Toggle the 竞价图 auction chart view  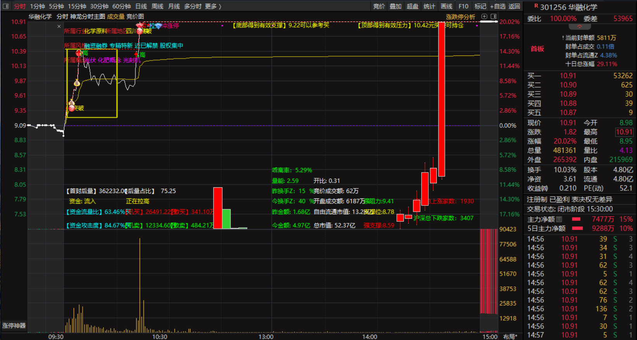click(135, 17)
